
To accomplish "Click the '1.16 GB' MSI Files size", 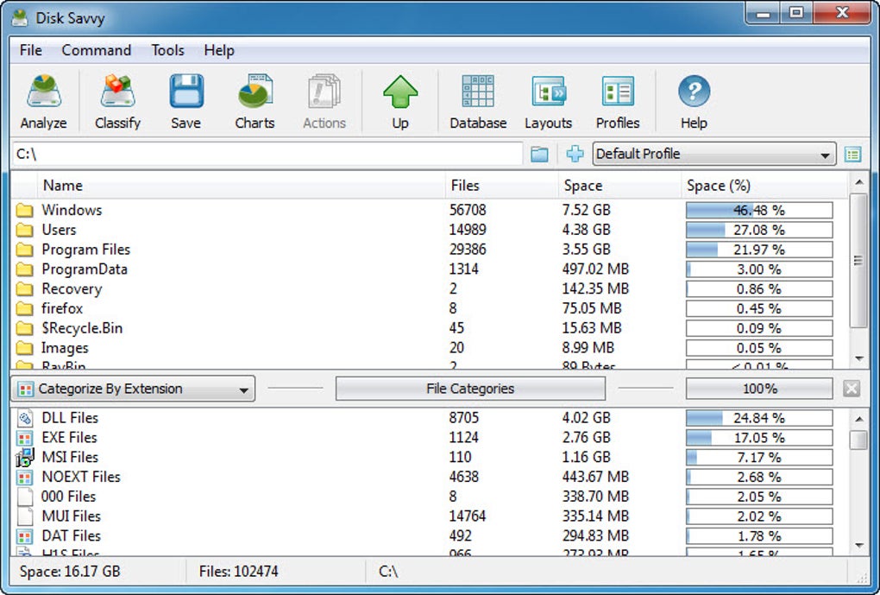I will pos(586,458).
